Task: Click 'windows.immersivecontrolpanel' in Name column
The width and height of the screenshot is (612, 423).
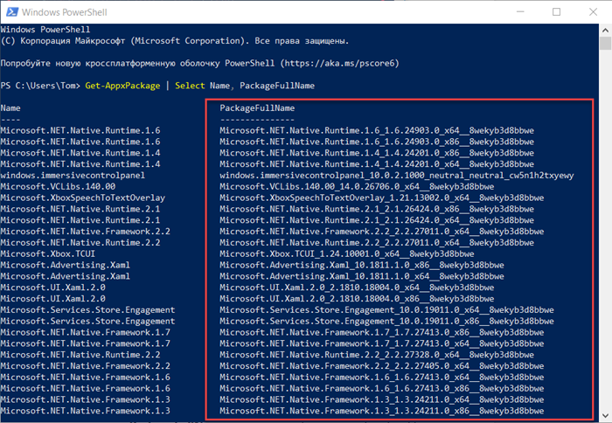Action: coord(73,175)
